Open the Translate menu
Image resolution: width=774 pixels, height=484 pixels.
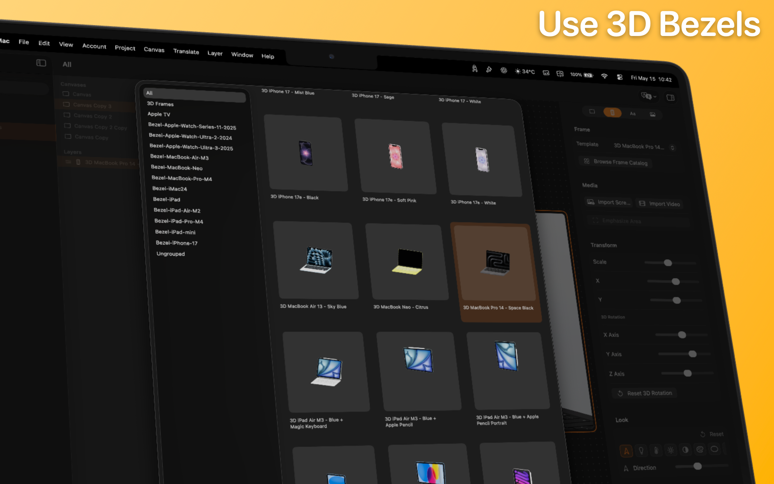pos(186,51)
